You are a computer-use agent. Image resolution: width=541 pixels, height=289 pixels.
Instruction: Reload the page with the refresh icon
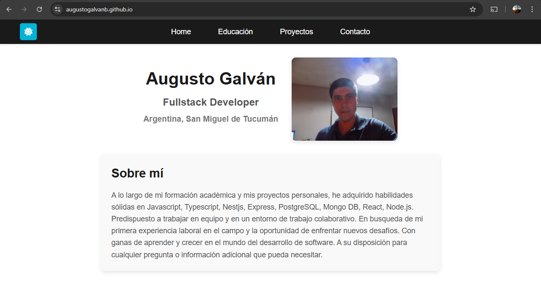tap(39, 9)
